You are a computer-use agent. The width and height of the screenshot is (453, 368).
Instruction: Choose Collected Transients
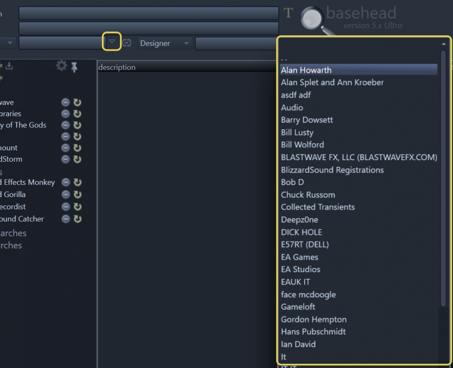click(318, 207)
